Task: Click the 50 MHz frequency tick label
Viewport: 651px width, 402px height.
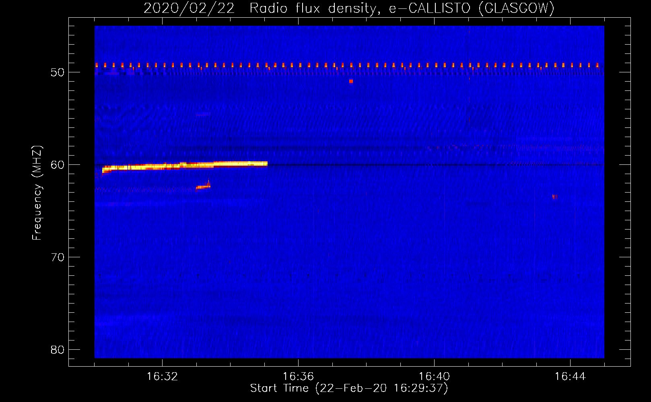Action: [x=58, y=72]
